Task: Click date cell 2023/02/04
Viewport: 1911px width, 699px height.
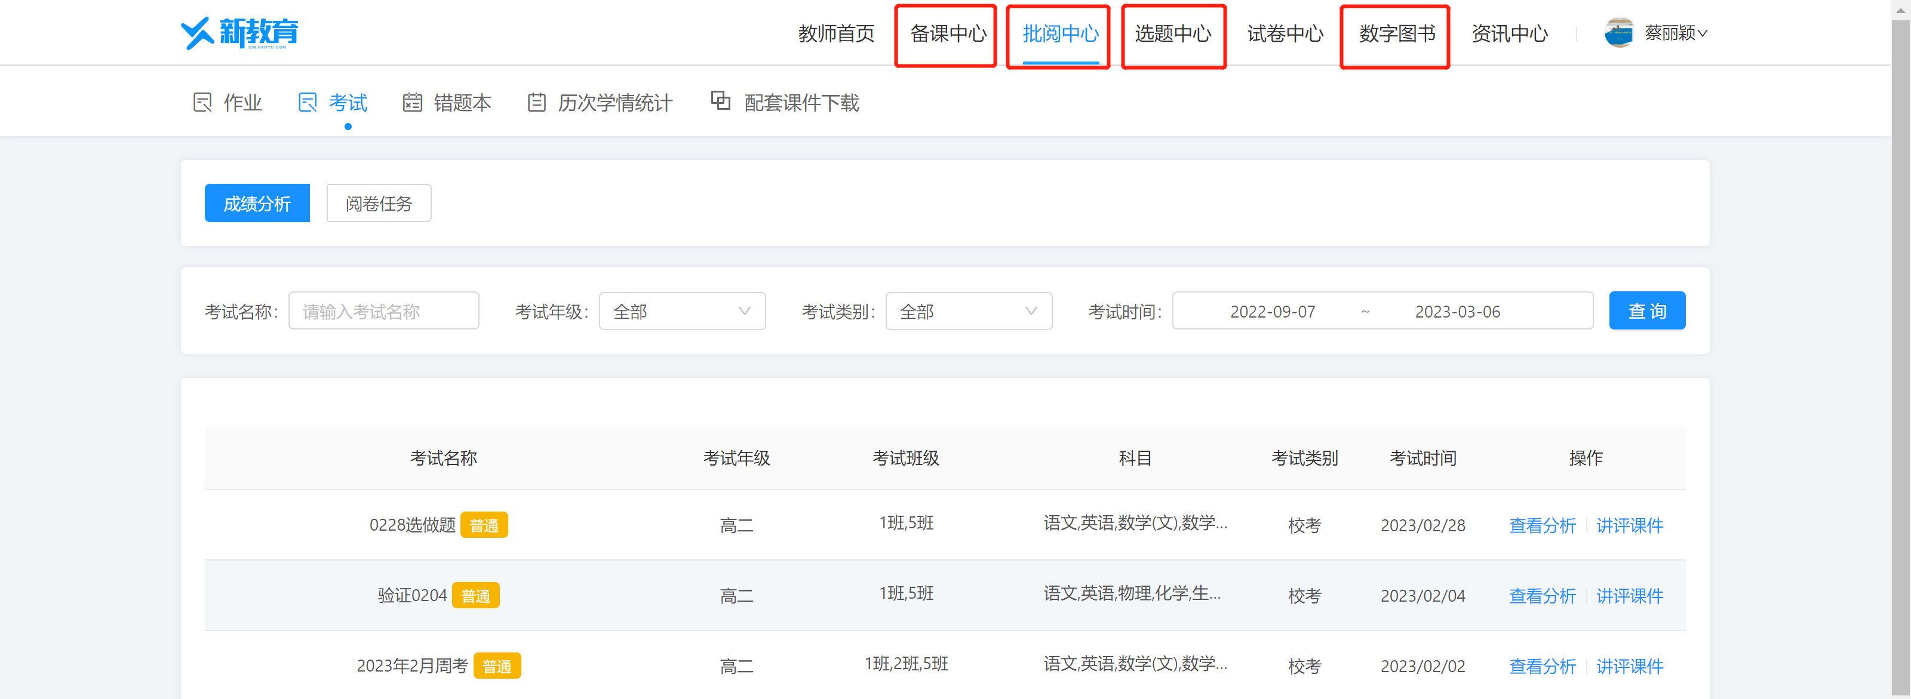Action: click(x=1422, y=596)
